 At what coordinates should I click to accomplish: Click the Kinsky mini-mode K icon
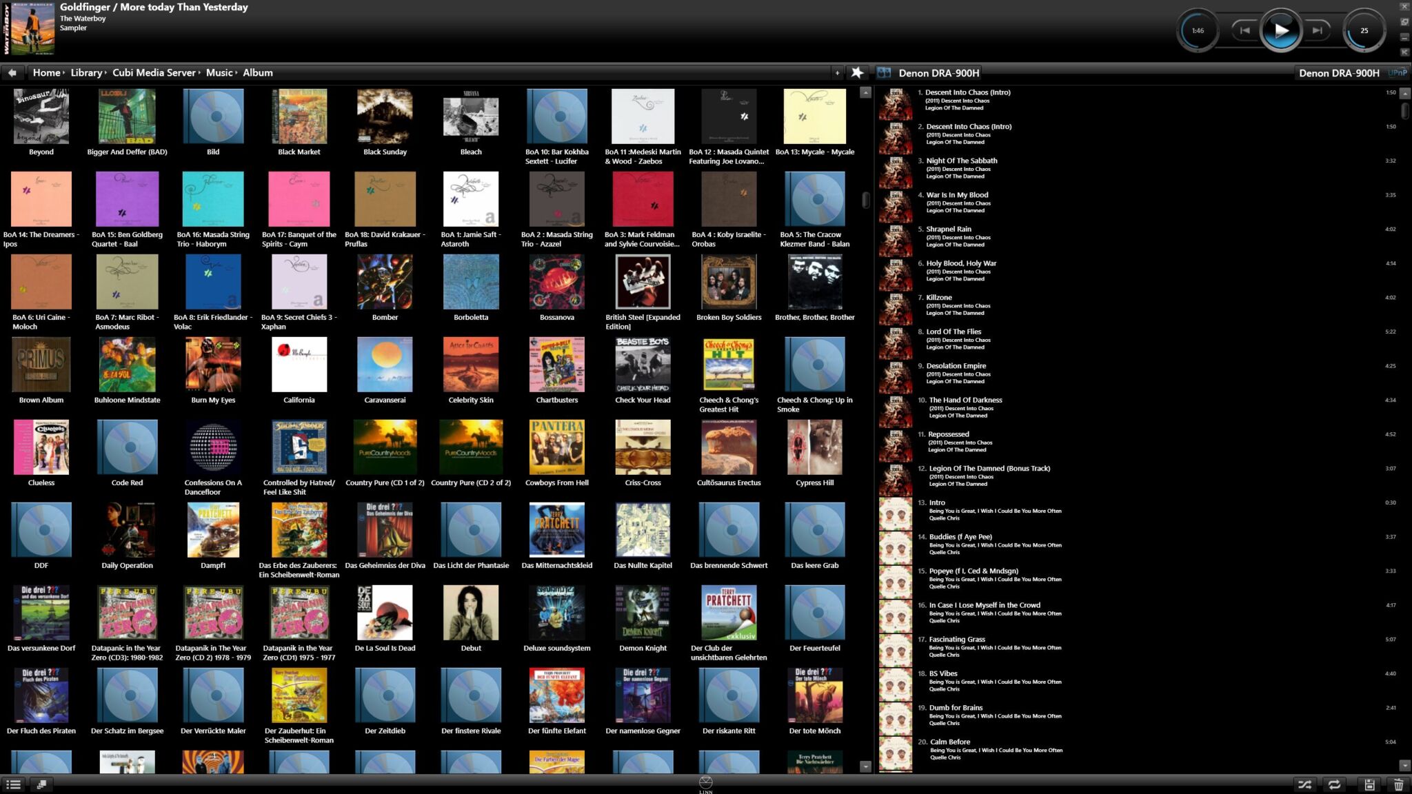click(1404, 52)
